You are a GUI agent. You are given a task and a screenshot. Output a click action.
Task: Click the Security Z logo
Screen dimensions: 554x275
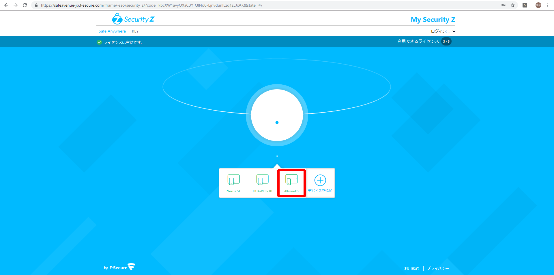133,19
